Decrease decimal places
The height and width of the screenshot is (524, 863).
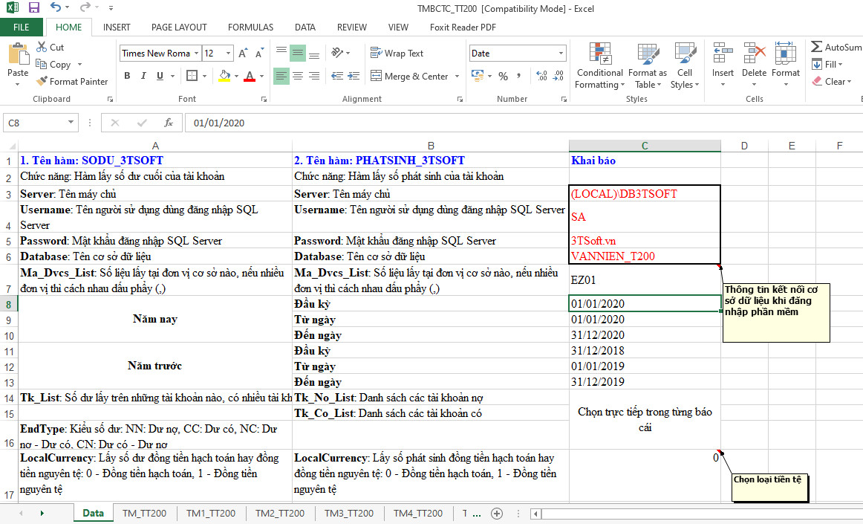(x=558, y=76)
